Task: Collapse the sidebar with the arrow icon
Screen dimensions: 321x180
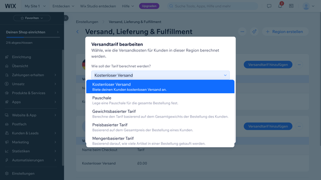Action: 66,18
